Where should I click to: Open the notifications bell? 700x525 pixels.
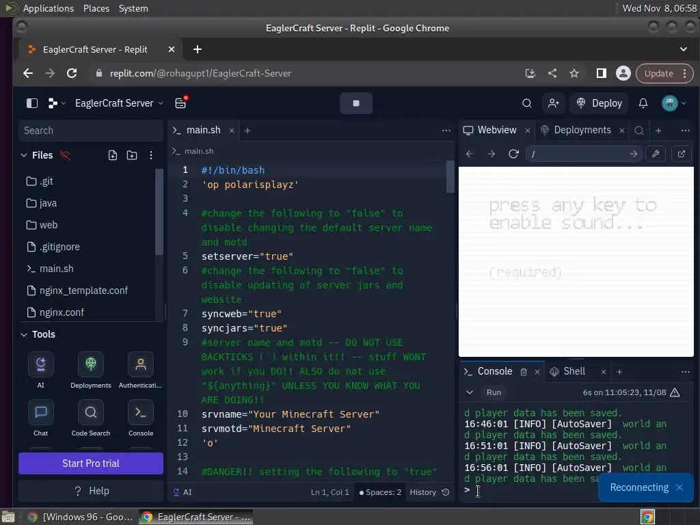(x=643, y=103)
